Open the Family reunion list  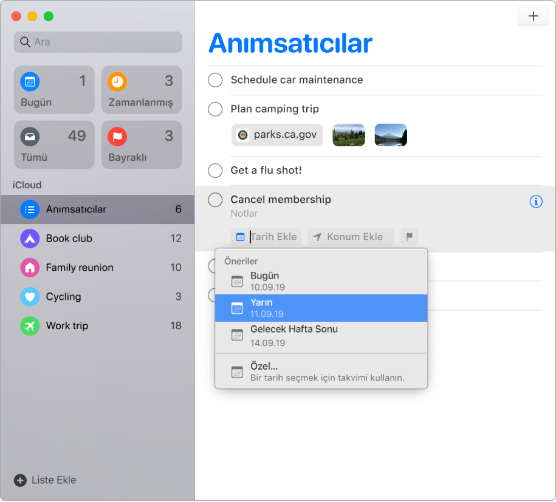97,268
